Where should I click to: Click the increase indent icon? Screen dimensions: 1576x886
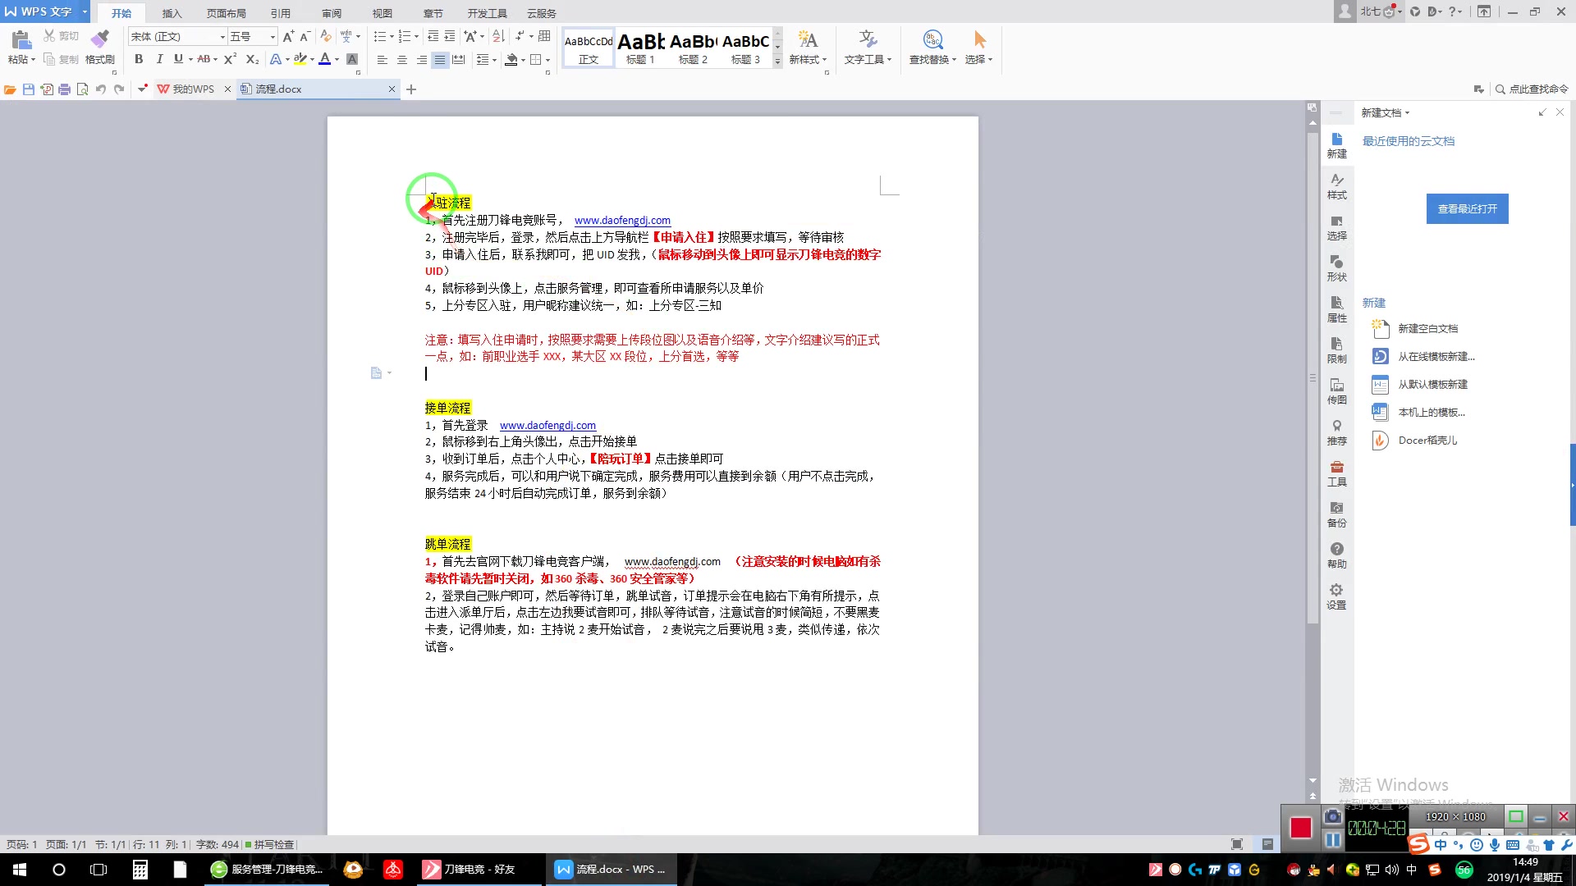pos(450,36)
